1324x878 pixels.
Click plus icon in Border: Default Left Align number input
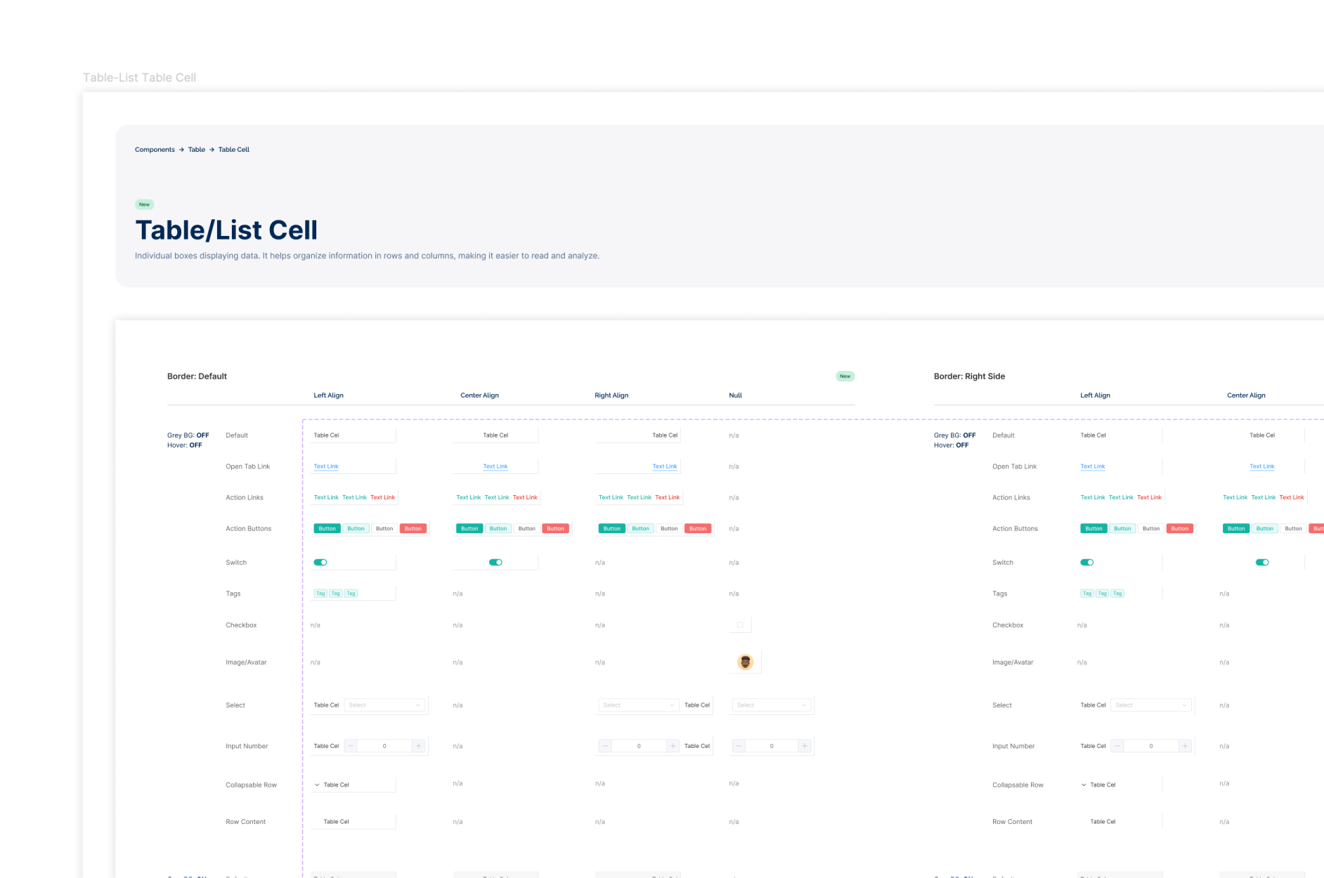(418, 746)
